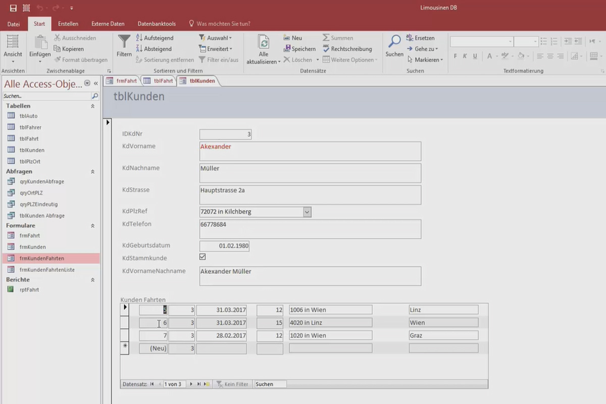Sort descending with Absteigend
This screenshot has width=606, height=404.
coord(154,49)
